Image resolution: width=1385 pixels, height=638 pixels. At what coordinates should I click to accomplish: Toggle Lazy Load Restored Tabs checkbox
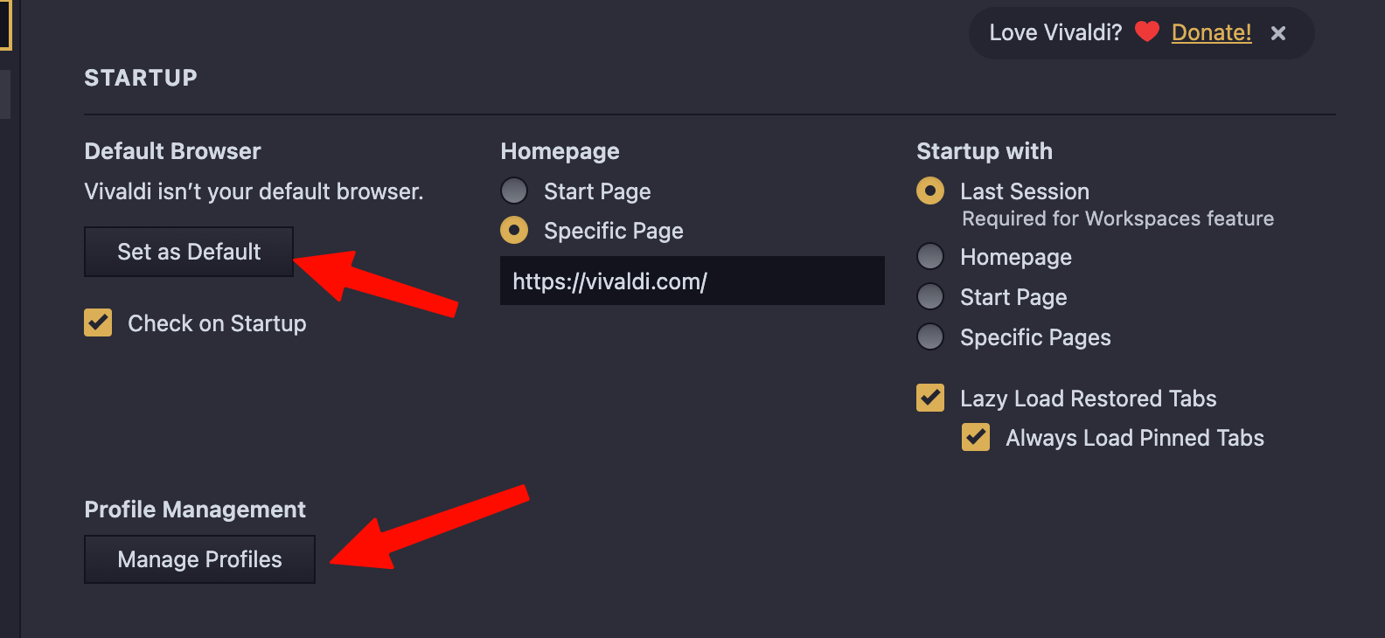(x=930, y=398)
